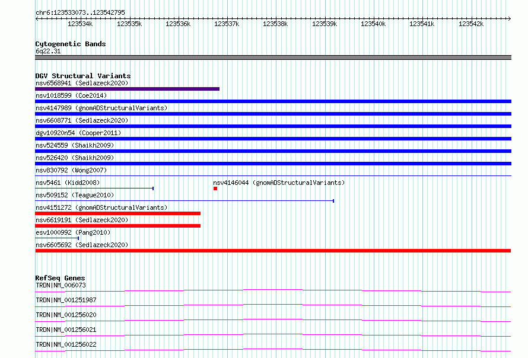Screen dimensions: 528x358
Task: Click the 123541k ruler label
Action: click(x=422, y=24)
